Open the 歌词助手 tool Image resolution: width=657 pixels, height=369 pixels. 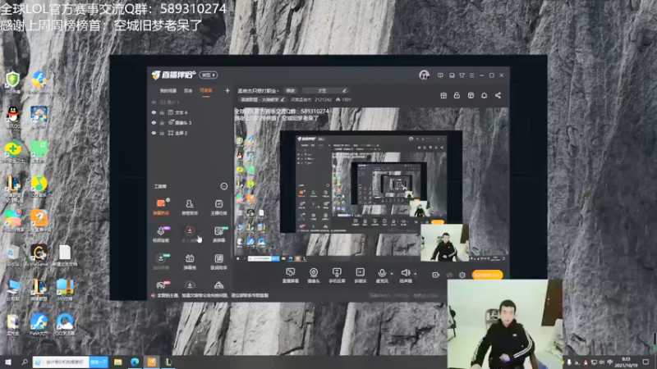click(218, 262)
